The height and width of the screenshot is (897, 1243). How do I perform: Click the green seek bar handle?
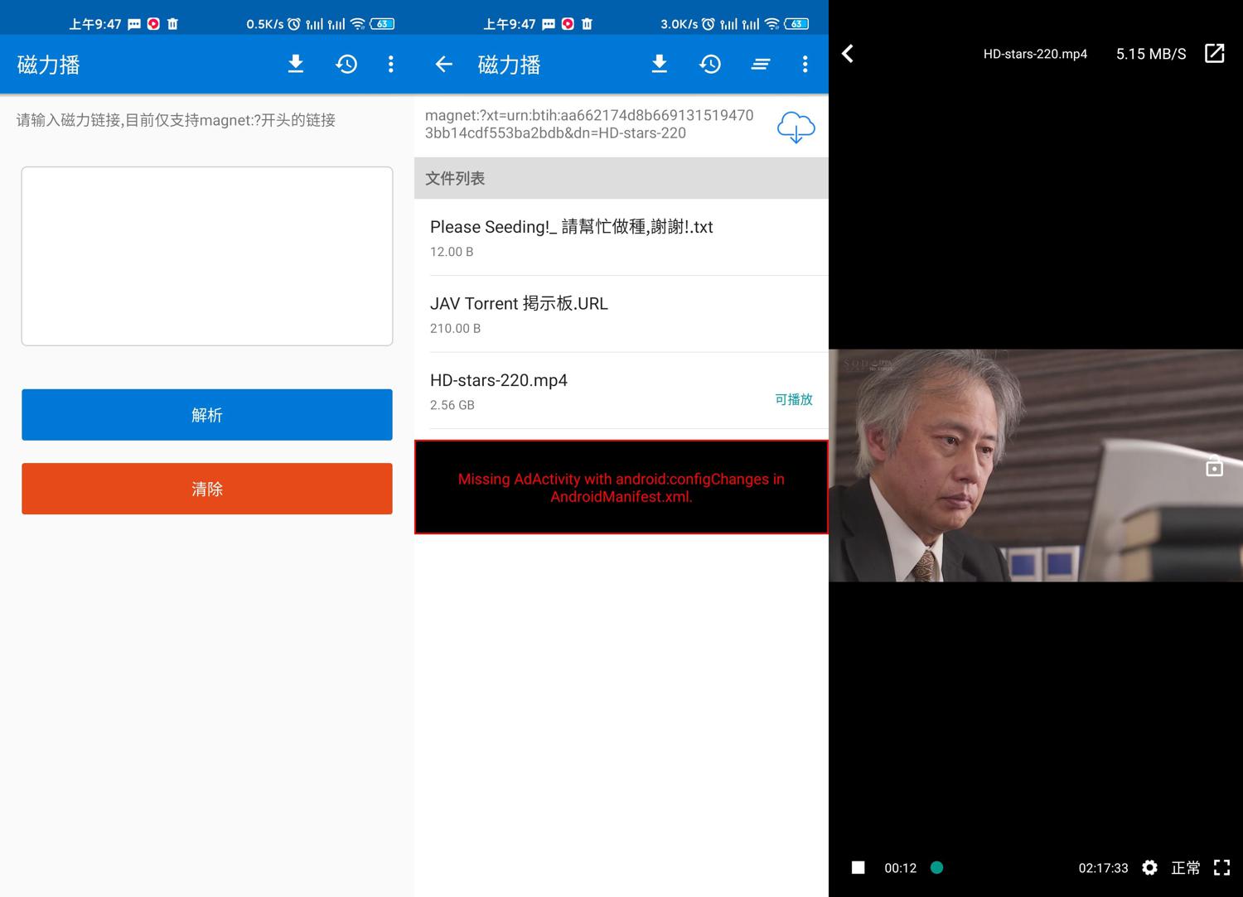click(x=936, y=867)
